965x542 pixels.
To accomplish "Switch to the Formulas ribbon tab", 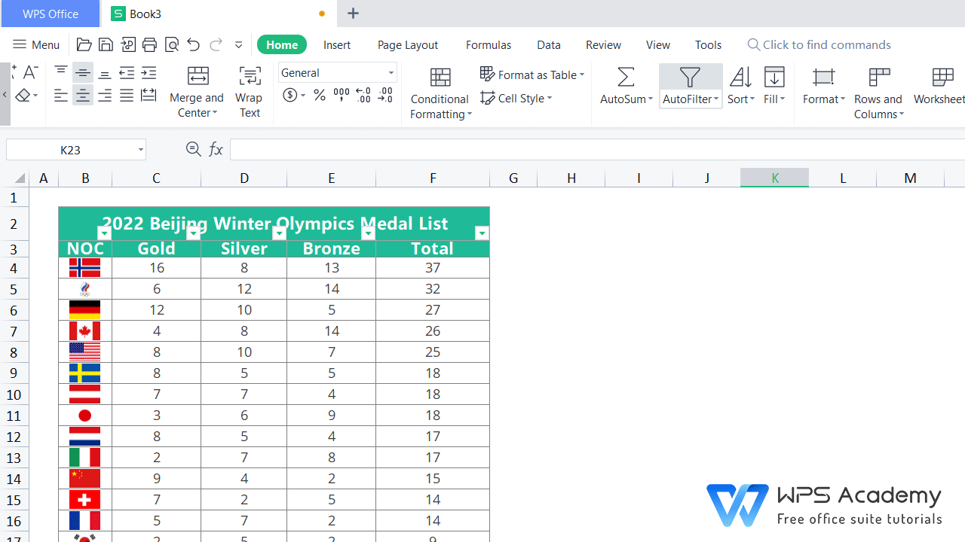I will 488,44.
